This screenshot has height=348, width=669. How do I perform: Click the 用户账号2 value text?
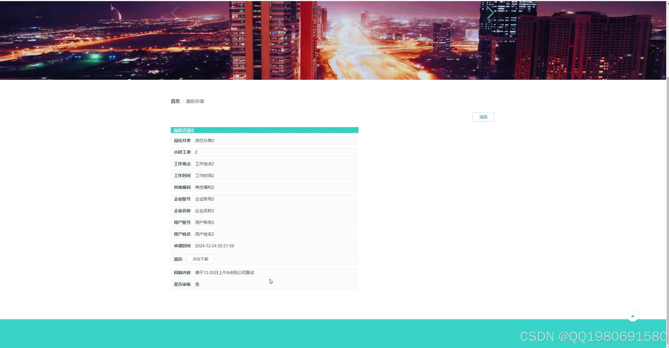205,223
